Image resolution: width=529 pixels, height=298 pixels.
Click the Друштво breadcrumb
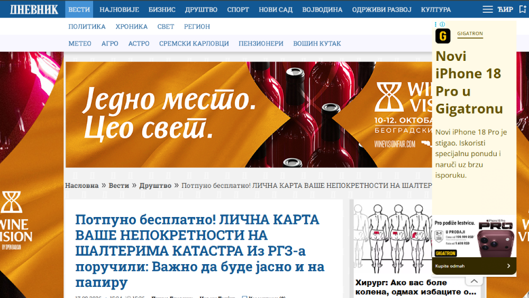155,185
